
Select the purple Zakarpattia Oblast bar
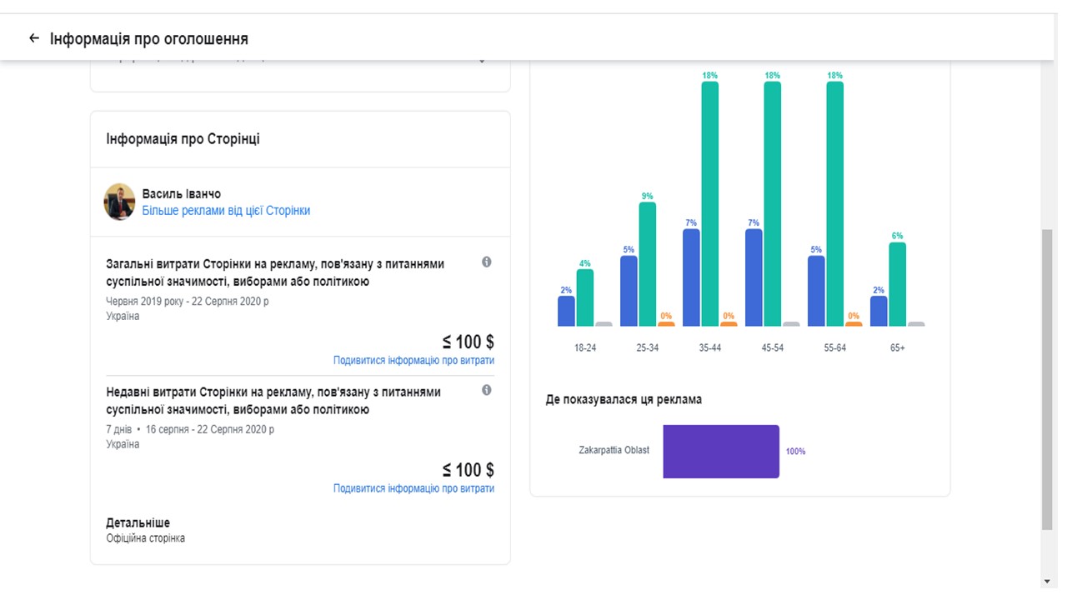point(721,452)
